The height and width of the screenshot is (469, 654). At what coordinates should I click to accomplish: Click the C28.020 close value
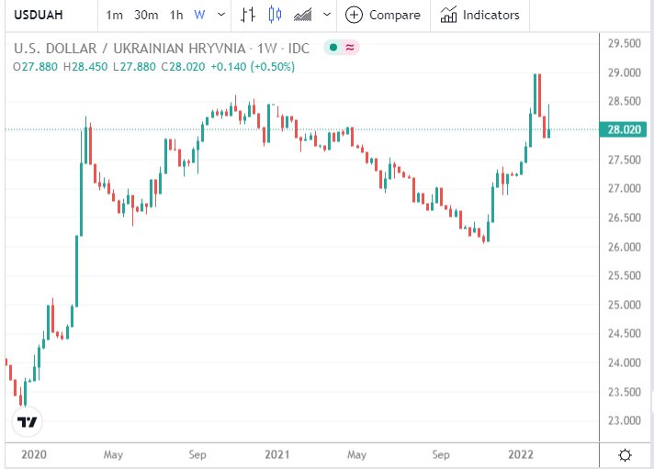point(183,67)
